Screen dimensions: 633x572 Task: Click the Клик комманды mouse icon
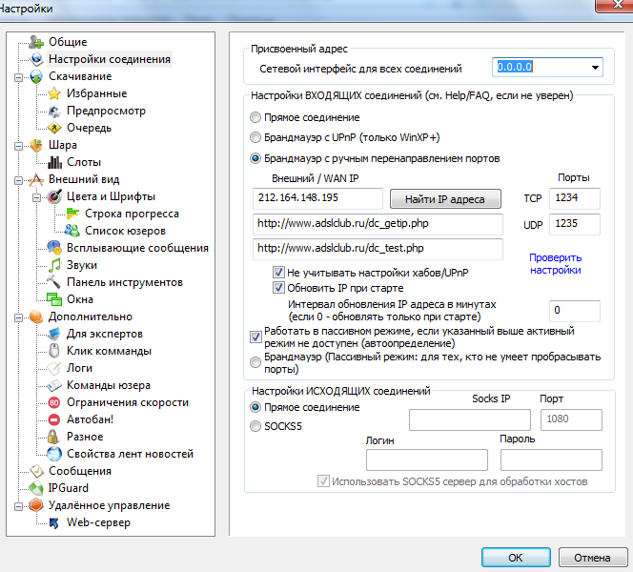click(54, 351)
